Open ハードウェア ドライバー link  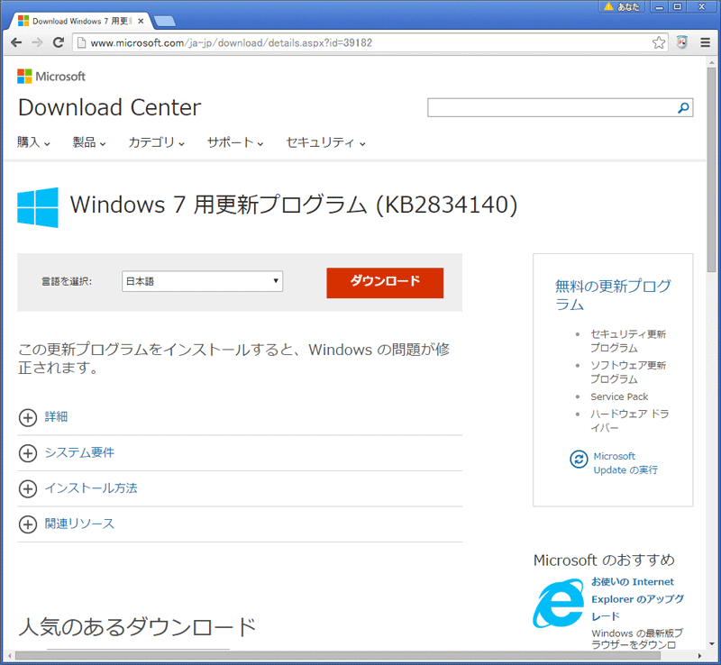tap(629, 421)
